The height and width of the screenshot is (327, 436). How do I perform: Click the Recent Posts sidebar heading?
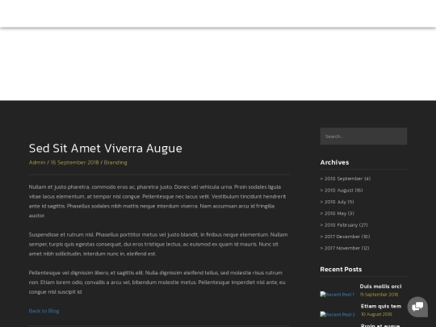[x=341, y=269]
